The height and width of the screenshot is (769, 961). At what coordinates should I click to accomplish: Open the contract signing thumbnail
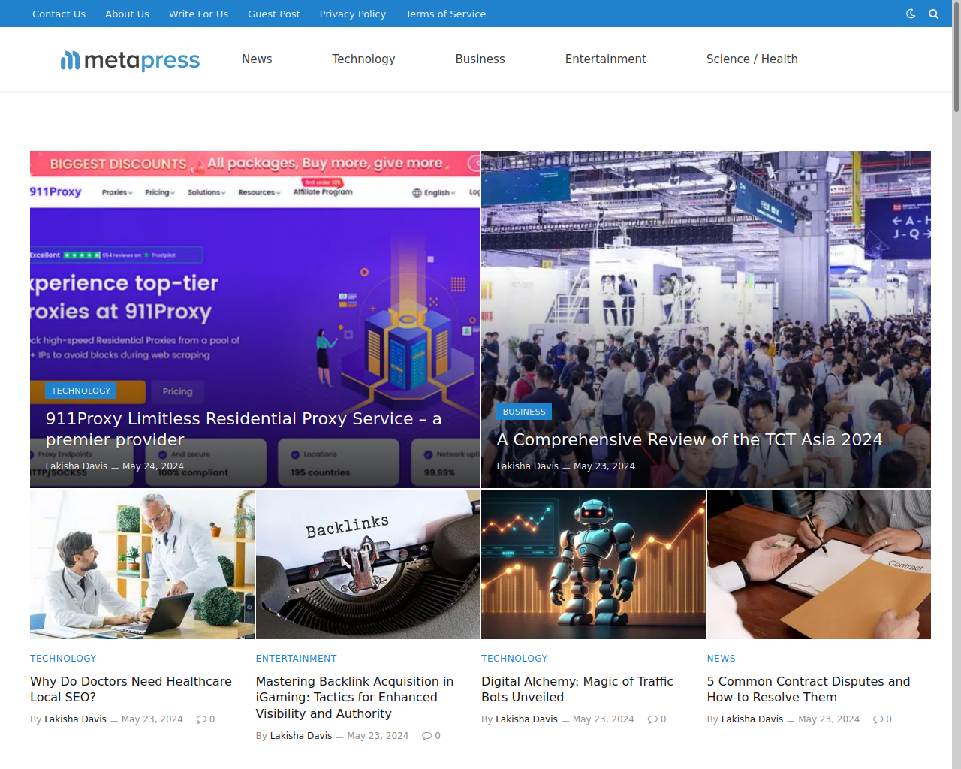click(x=819, y=565)
